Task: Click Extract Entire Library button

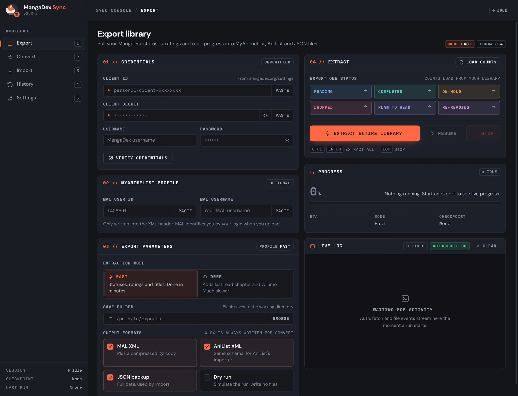Action: click(365, 134)
